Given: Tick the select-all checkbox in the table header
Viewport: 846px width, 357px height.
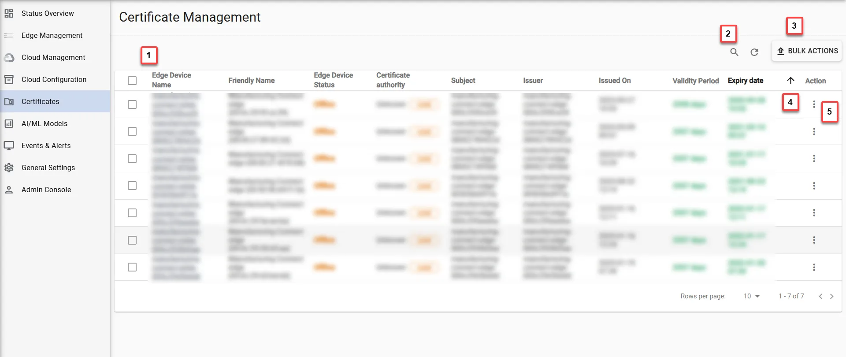Looking at the screenshot, I should pyautogui.click(x=132, y=81).
